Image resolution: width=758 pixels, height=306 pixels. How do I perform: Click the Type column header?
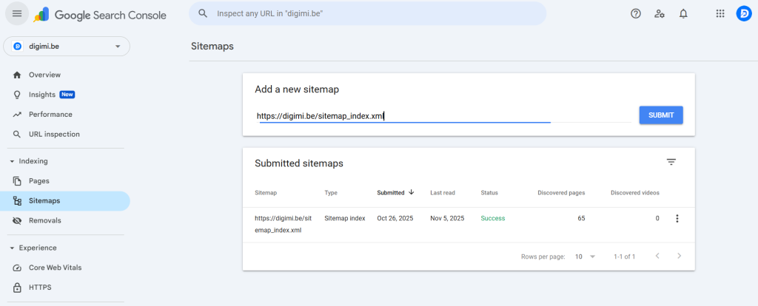point(331,193)
